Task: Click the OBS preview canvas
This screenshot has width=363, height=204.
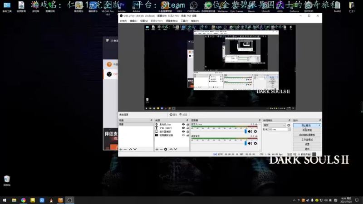Action: click(220, 68)
